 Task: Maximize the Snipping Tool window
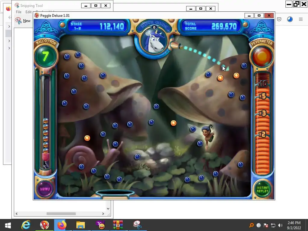click(x=96, y=6)
